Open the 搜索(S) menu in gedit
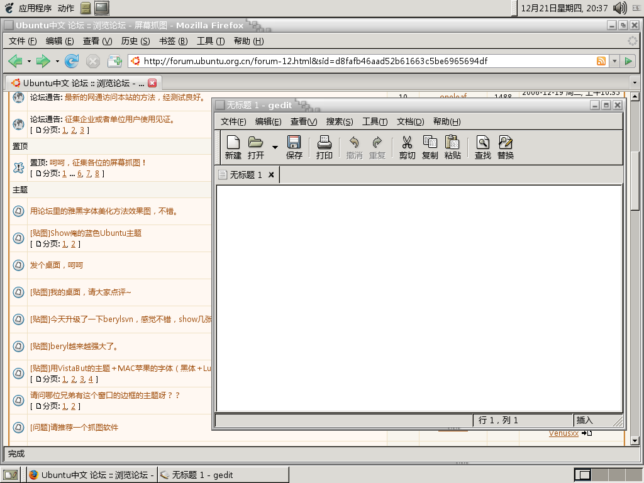Image resolution: width=644 pixels, height=483 pixels. coord(339,121)
